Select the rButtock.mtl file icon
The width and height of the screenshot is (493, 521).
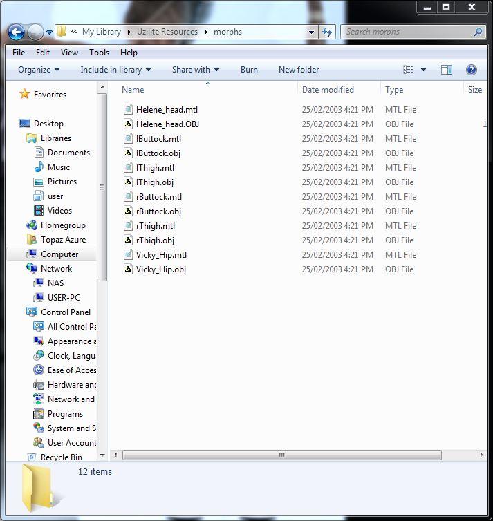click(128, 196)
